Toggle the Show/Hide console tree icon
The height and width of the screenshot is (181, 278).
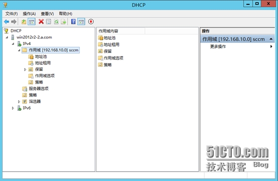tap(32, 21)
